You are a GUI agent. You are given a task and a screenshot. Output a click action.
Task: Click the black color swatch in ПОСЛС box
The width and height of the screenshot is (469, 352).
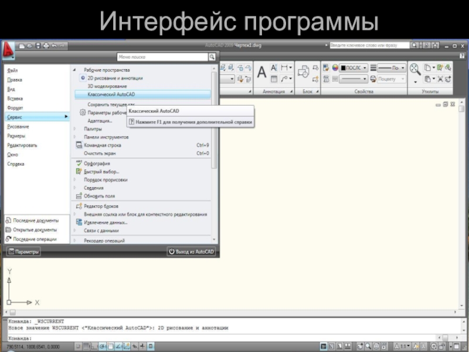[344, 68]
